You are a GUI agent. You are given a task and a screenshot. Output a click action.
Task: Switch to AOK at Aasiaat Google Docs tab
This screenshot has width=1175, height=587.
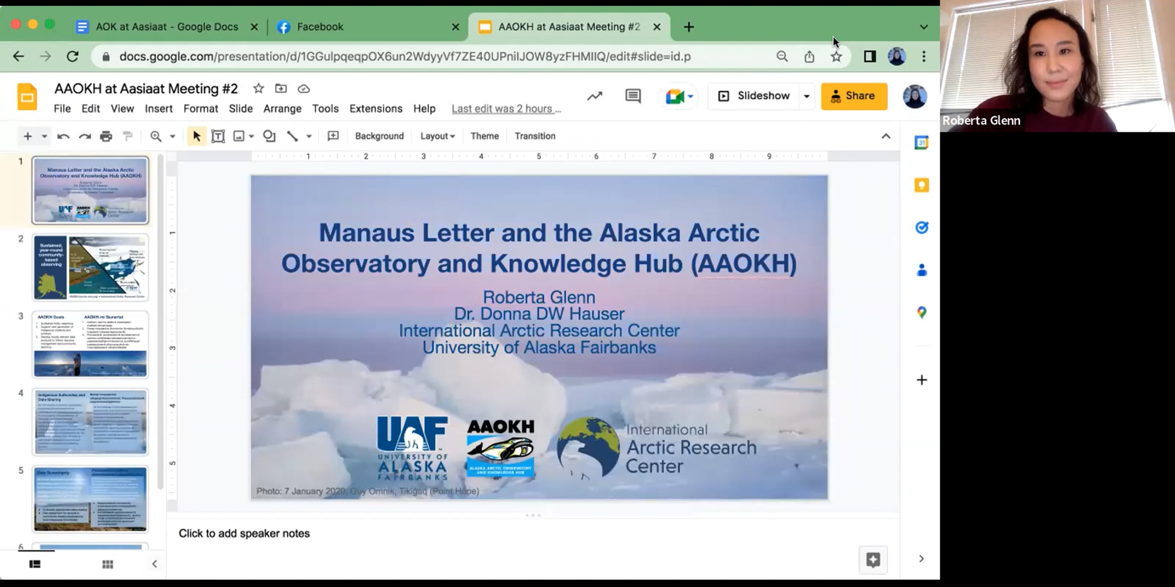click(x=167, y=27)
